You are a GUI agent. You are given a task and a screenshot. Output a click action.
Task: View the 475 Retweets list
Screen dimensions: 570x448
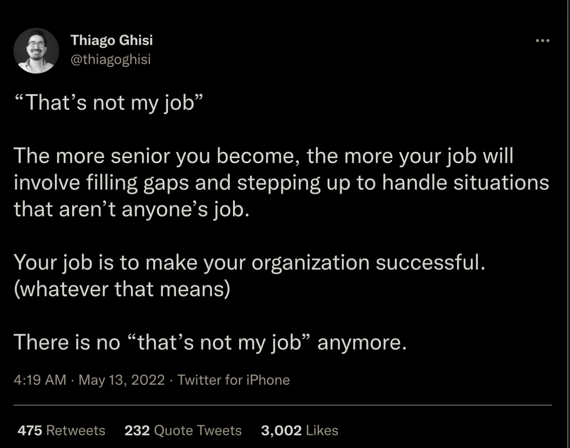[x=61, y=430]
